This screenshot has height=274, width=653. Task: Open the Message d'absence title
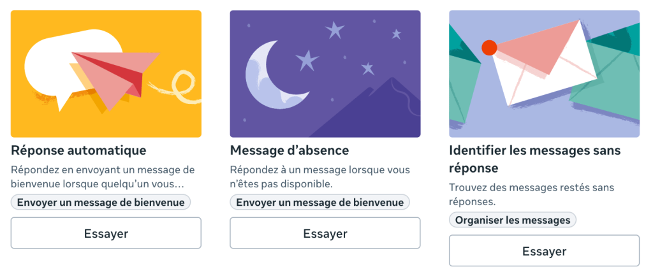289,151
